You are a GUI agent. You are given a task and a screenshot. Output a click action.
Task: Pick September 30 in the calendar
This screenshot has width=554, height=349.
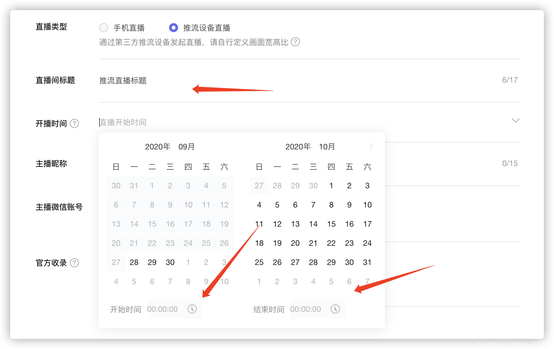[x=170, y=262]
